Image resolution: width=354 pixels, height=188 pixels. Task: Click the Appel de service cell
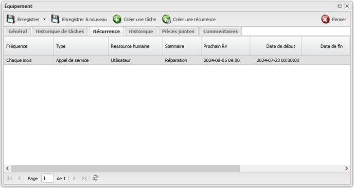pos(81,60)
